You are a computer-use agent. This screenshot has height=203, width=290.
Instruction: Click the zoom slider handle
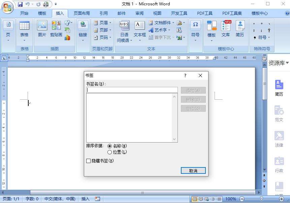[261, 199]
